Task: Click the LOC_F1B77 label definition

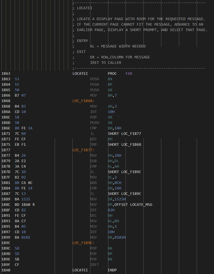Action: click(x=83, y=150)
